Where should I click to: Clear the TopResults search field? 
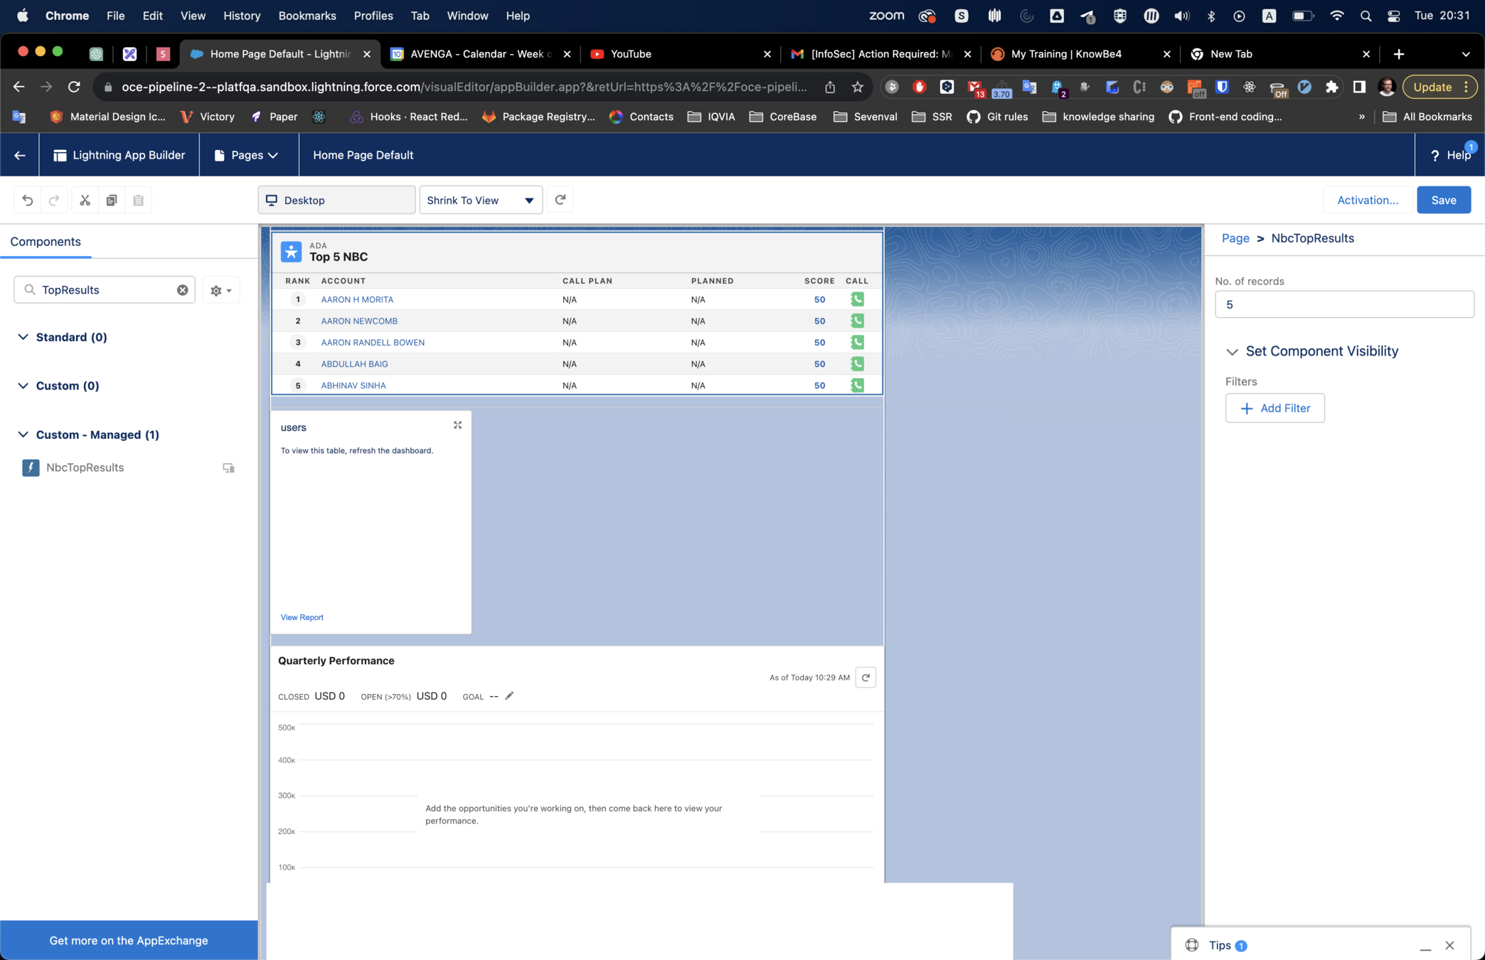(182, 290)
